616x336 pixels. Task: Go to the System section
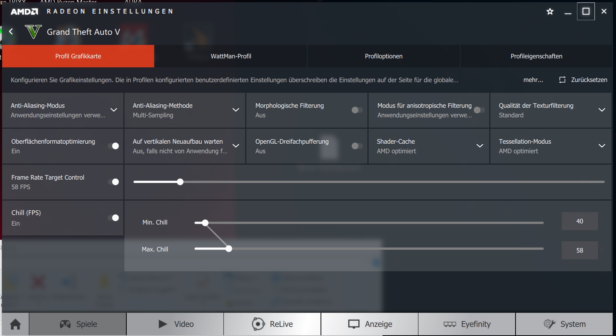pos(564,324)
